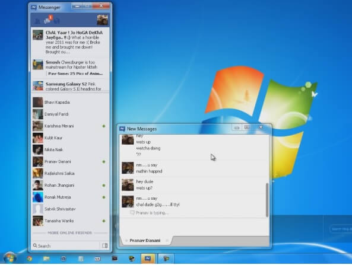The width and height of the screenshot is (352, 265).
Task: Open the Samsung Galaxy S2 ticker story
Action: click(x=71, y=86)
